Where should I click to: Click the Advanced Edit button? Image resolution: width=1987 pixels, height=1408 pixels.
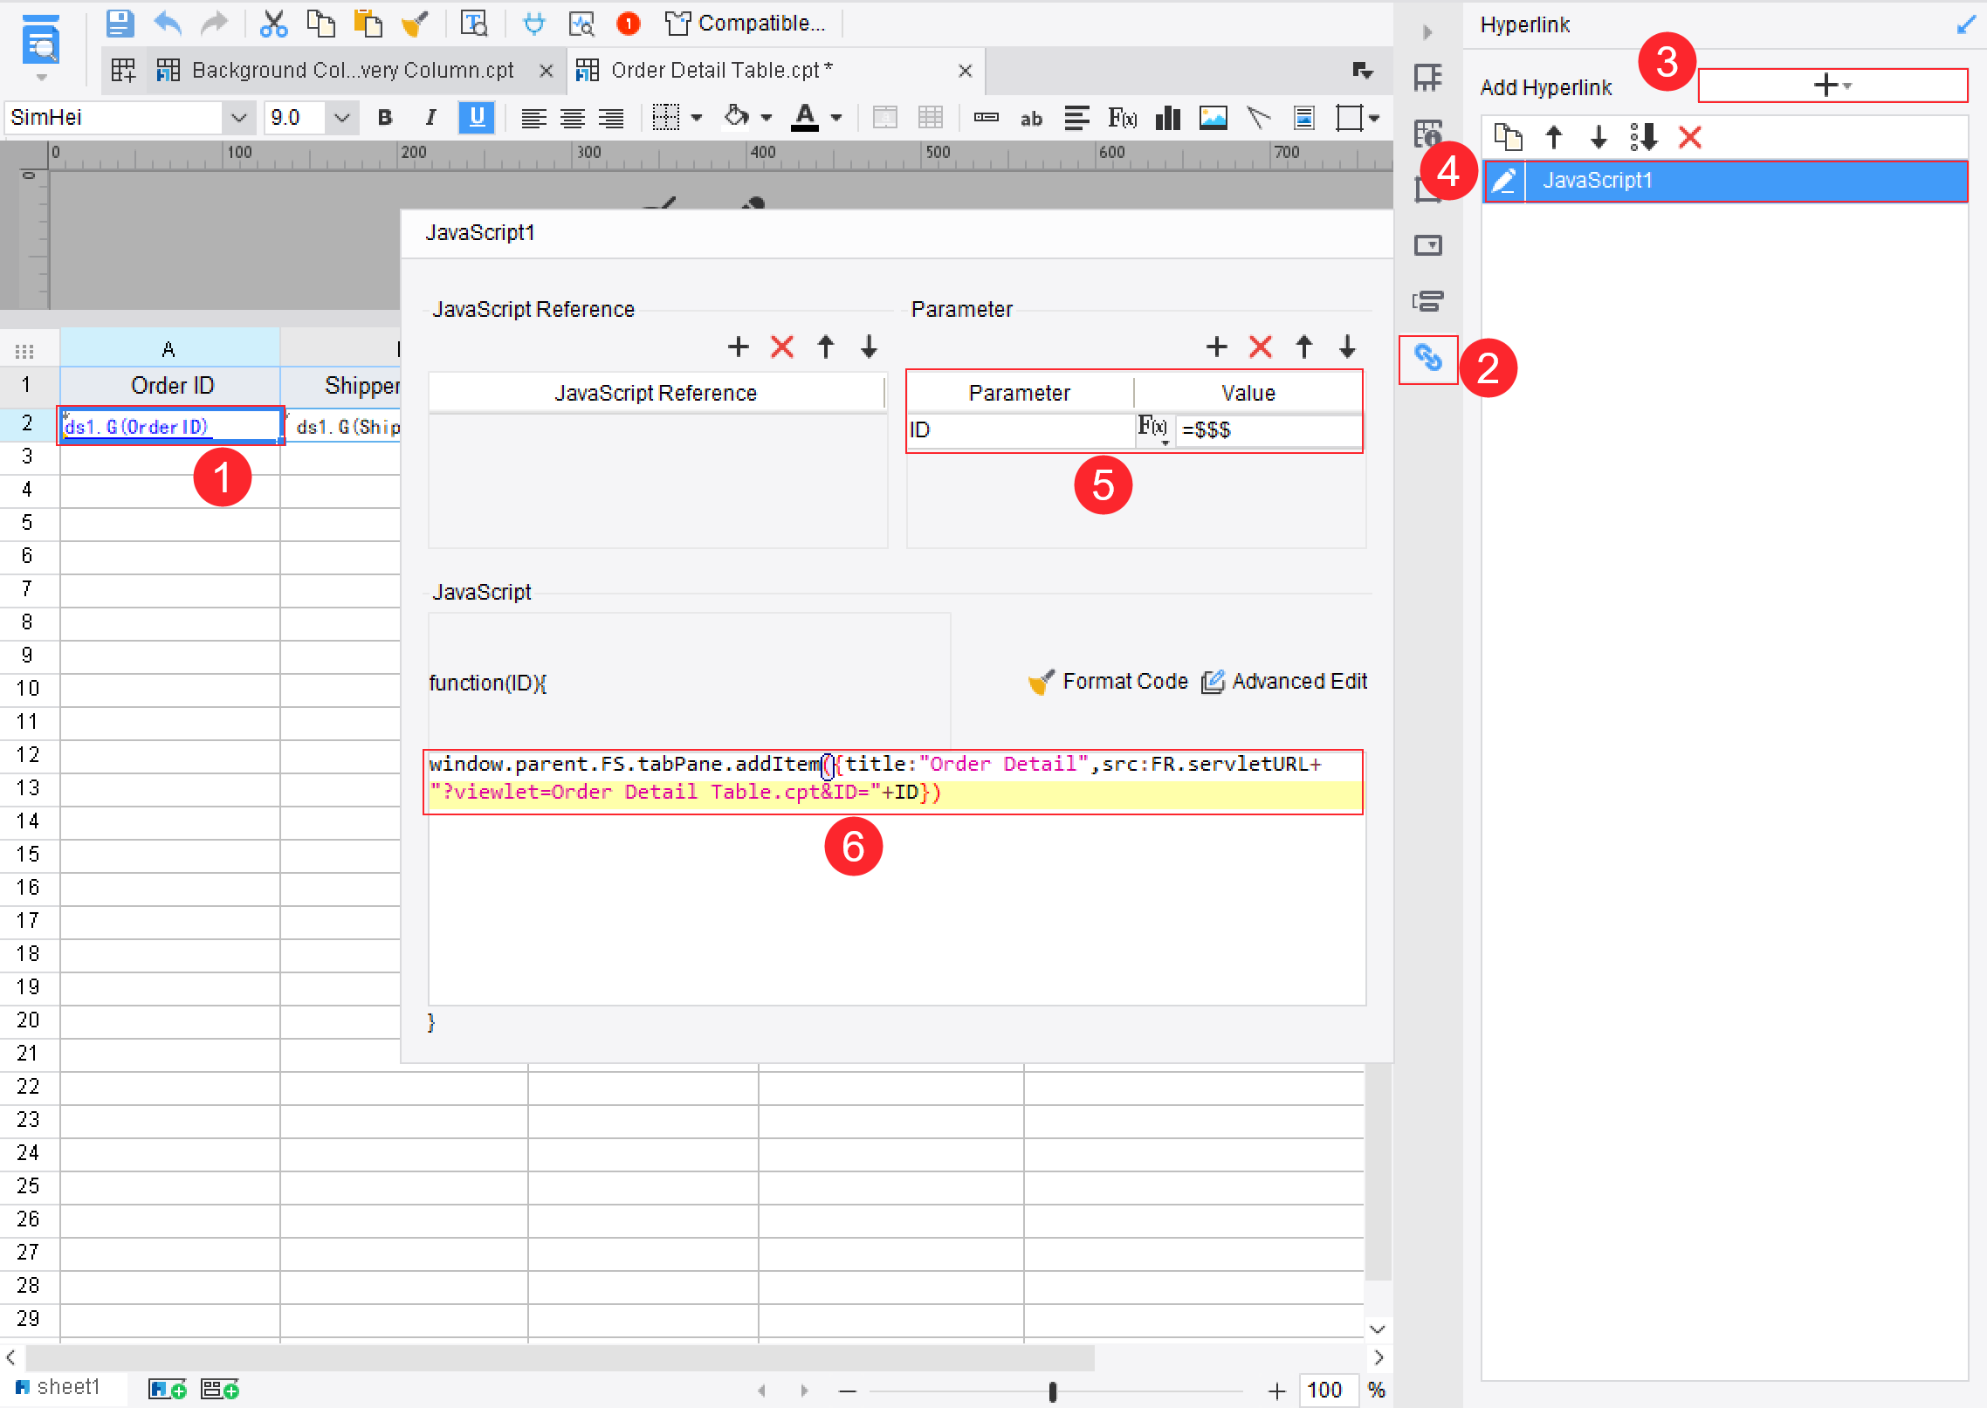coord(1284,682)
